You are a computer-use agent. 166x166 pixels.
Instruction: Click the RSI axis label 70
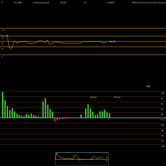(x=2, y=38)
